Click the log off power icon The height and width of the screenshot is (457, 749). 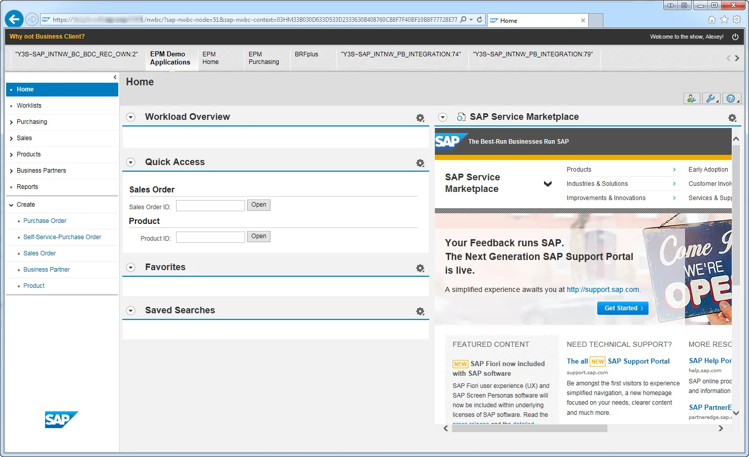735,37
